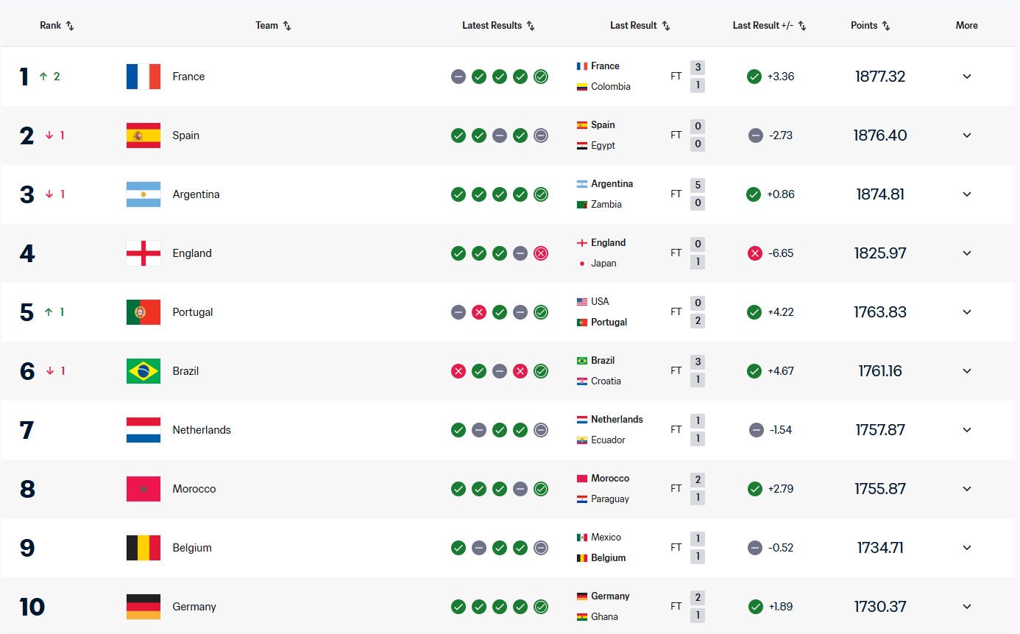This screenshot has height=634, width=1020.
Task: Click the Spain flag thumbnail
Action: 144,135
